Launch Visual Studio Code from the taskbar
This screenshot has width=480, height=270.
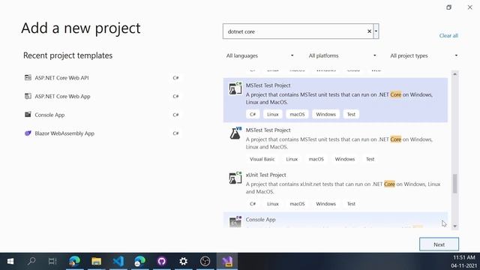click(x=118, y=261)
